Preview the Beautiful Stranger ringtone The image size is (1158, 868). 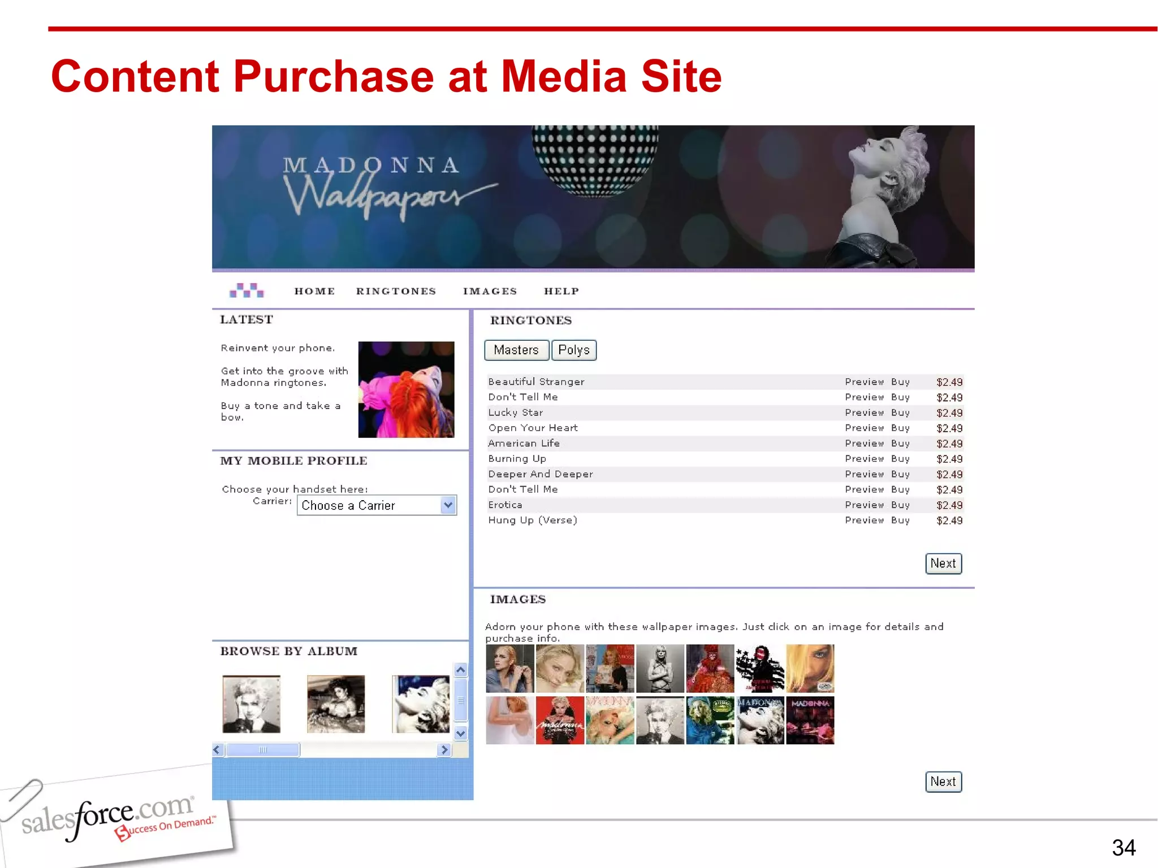pos(864,382)
